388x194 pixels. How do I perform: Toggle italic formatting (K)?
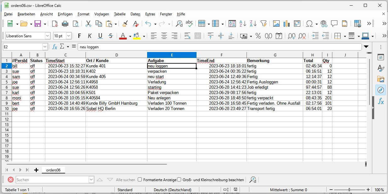[90, 36]
